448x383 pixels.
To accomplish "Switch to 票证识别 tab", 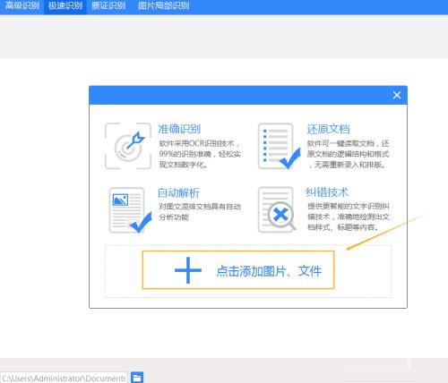I will pyautogui.click(x=108, y=5).
